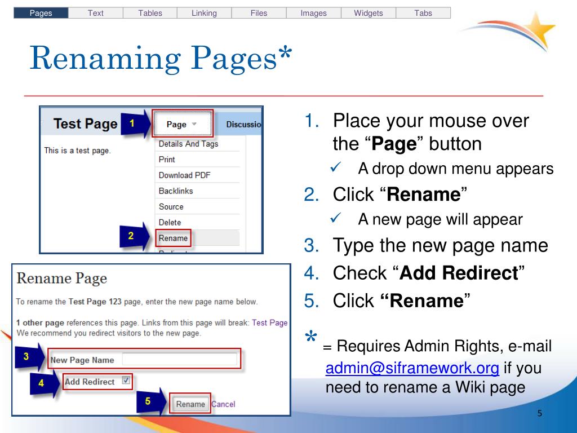Click the Rename Page heading
The image size is (577, 433).
[62, 279]
